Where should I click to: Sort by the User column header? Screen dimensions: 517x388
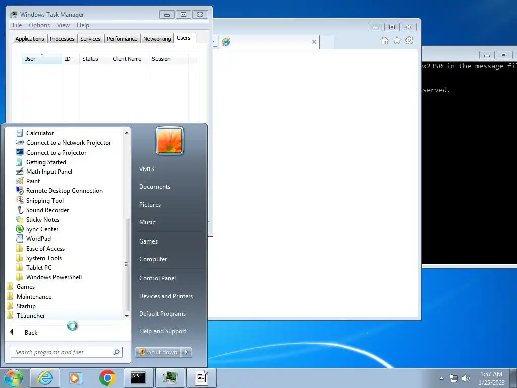coord(41,59)
